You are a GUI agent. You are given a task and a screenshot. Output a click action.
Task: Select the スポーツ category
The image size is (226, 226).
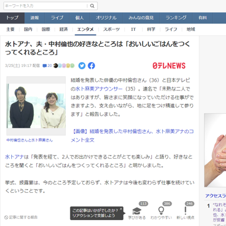111,30
